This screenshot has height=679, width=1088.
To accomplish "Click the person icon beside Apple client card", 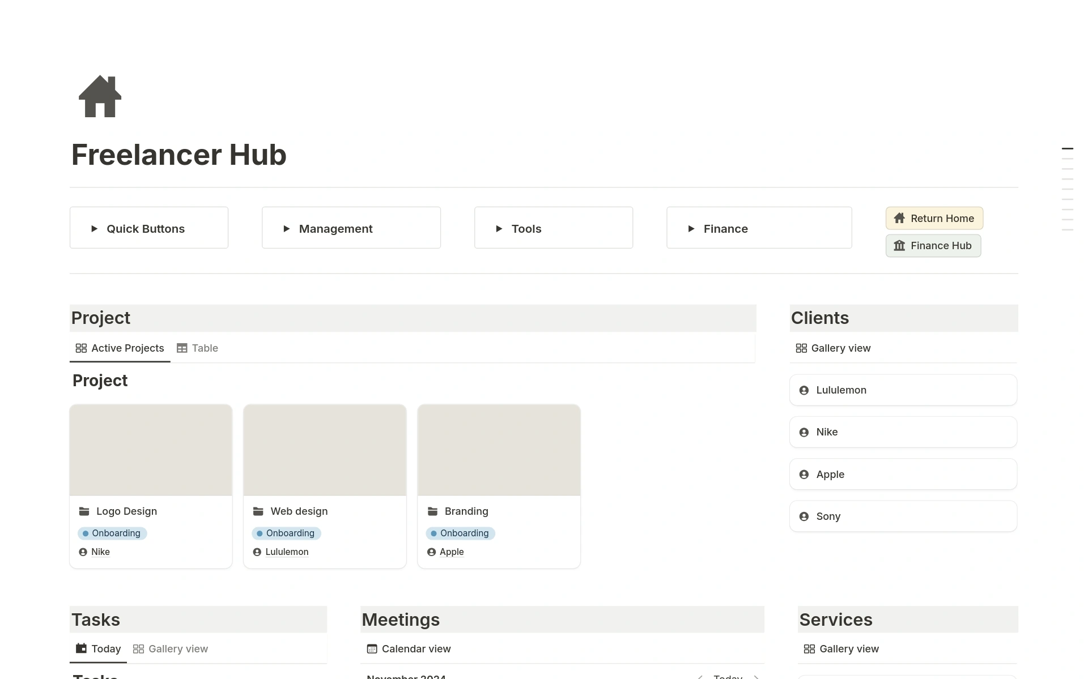I will coord(804,475).
